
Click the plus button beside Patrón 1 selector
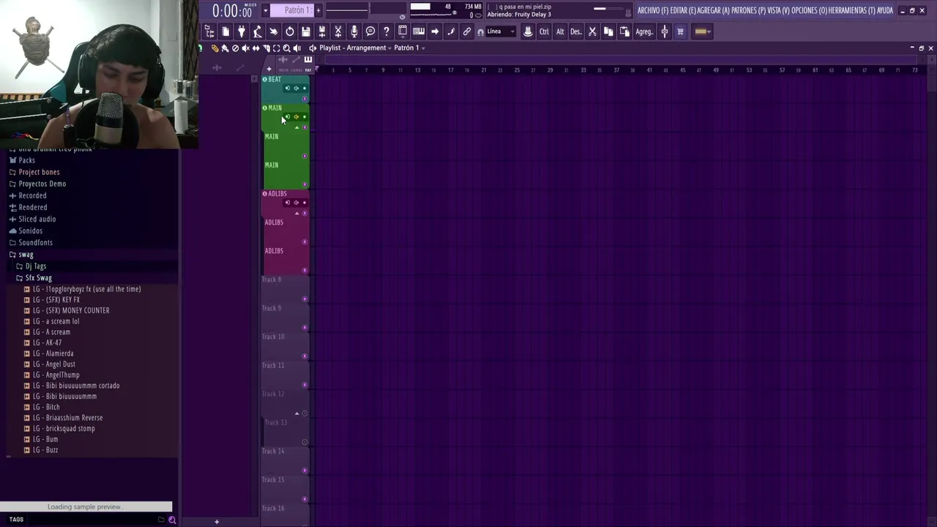(318, 10)
